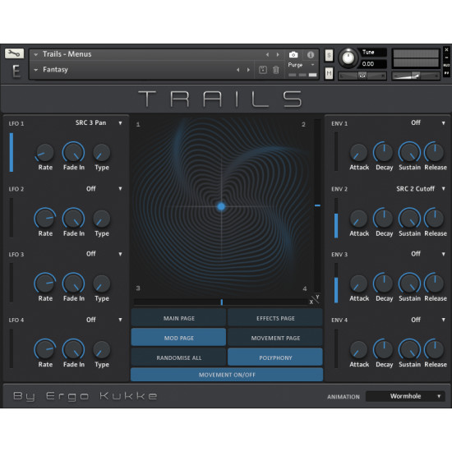Save preset with the floppy disk icon
Viewport: 452px width, 452px height.
tap(263, 70)
